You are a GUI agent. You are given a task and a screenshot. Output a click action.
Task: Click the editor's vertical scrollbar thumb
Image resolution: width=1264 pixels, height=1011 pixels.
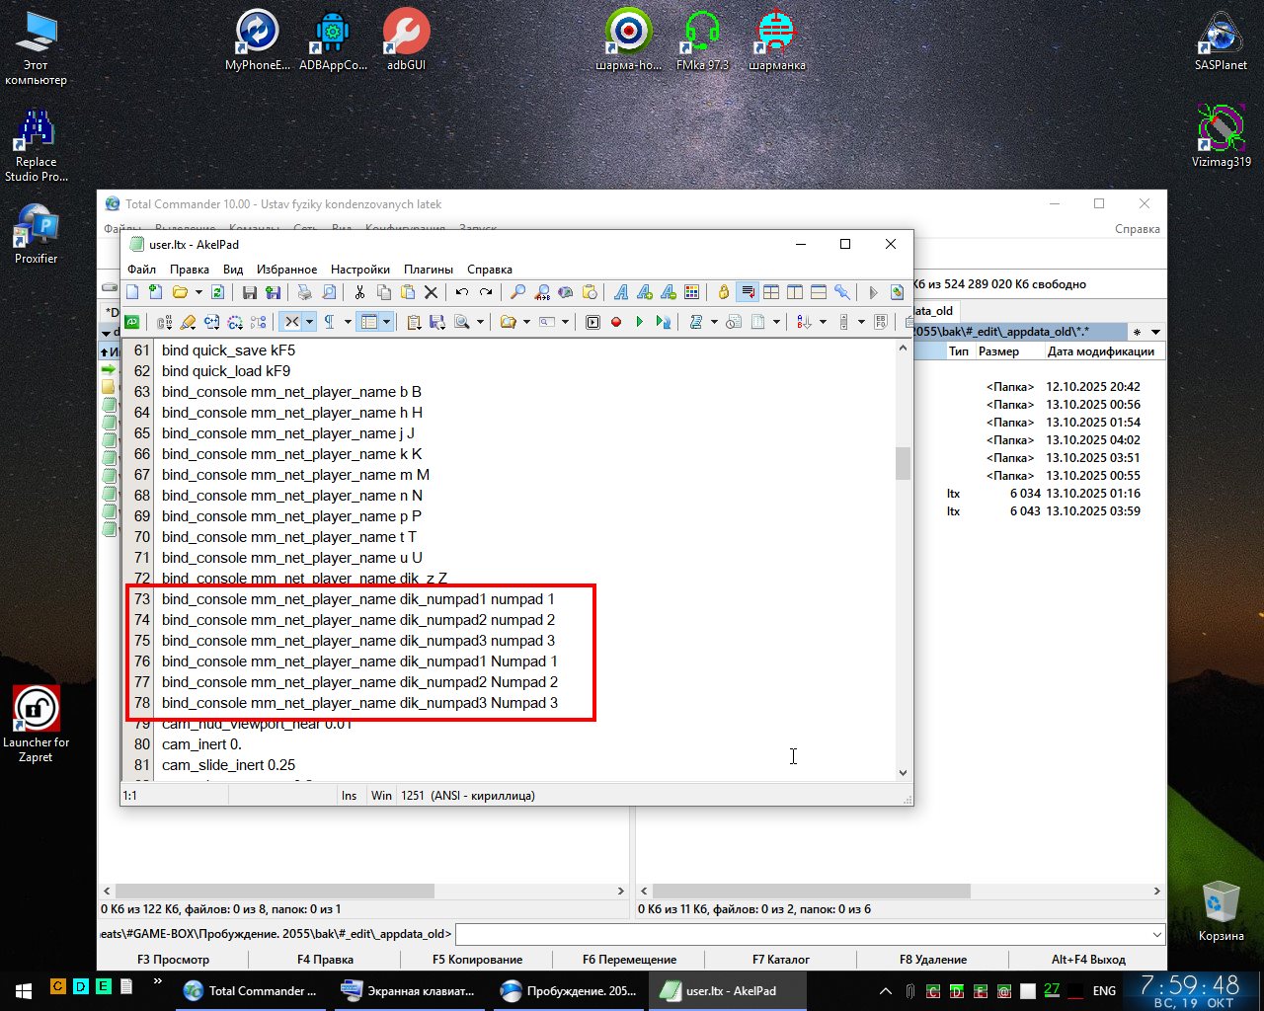click(903, 462)
